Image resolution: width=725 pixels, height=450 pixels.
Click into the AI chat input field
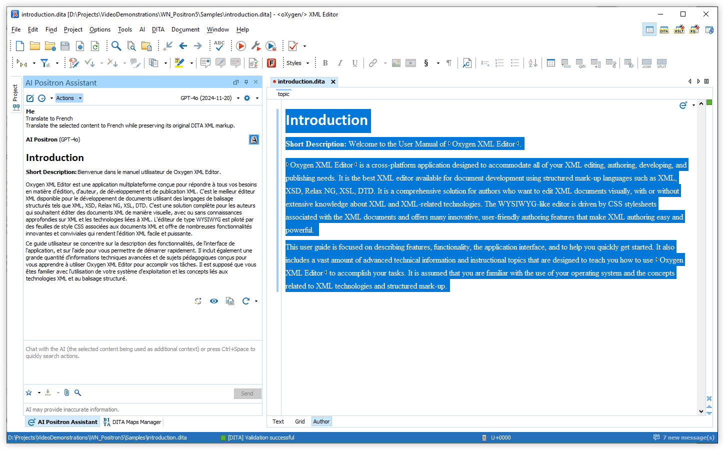pos(142,363)
